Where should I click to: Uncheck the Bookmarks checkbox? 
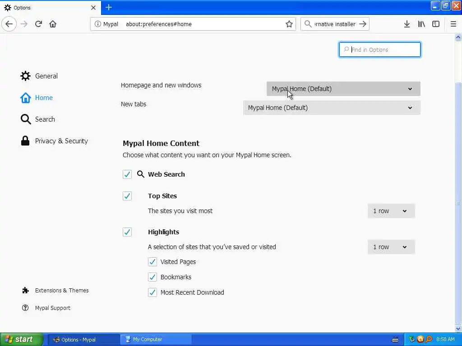tap(152, 277)
